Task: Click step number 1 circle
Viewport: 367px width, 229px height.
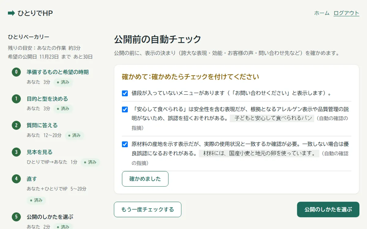Action: click(16, 99)
